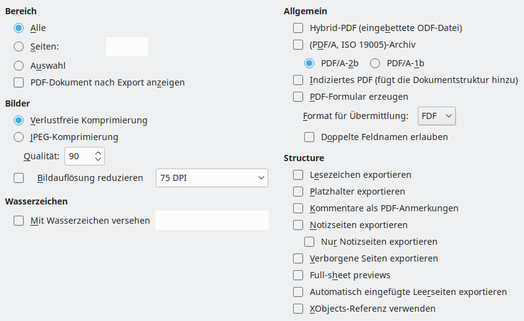Viewport: 524px width, 321px height.
Task: Select Verlustfreie Komprimierung option
Action: (19, 120)
